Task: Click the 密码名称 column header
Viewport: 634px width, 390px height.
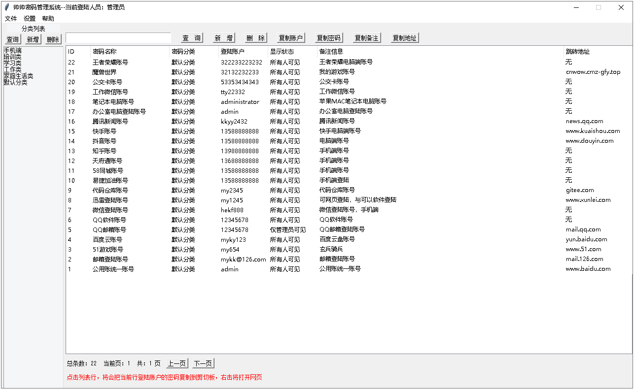Action: coord(130,51)
